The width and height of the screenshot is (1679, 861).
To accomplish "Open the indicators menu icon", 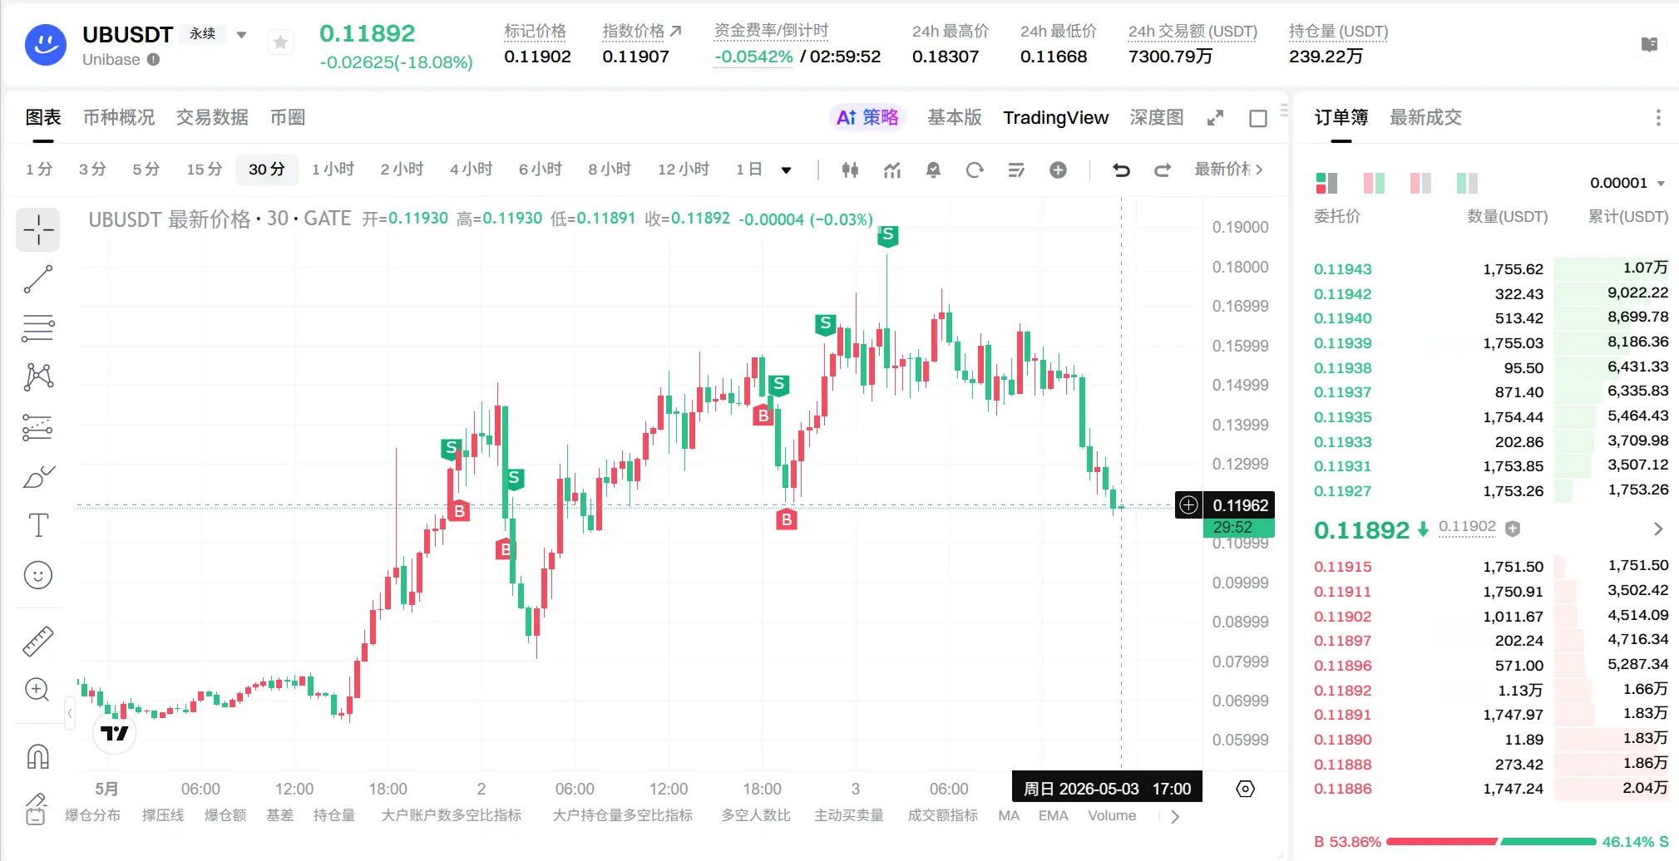I will pos(892,170).
